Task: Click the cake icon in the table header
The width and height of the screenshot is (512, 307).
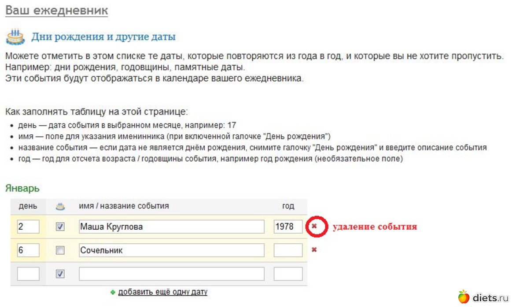Action: 60,206
